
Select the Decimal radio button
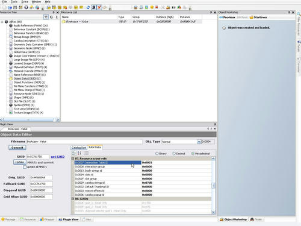tap(174, 154)
